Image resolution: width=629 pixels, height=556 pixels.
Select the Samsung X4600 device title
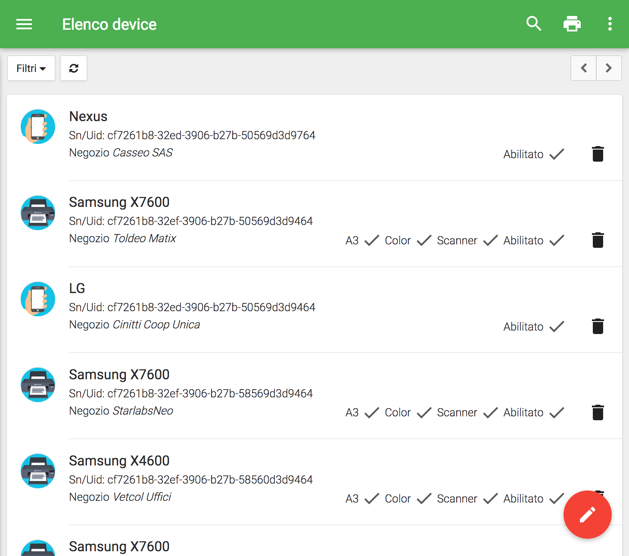[119, 461]
